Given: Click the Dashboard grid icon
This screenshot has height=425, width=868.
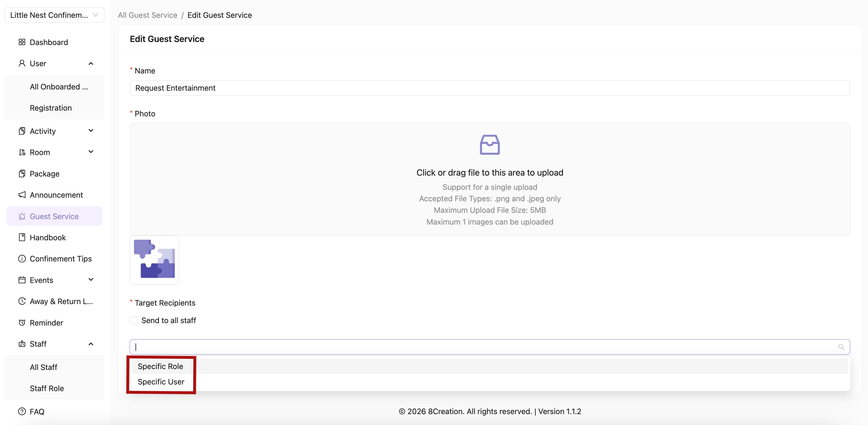Looking at the screenshot, I should tap(22, 42).
